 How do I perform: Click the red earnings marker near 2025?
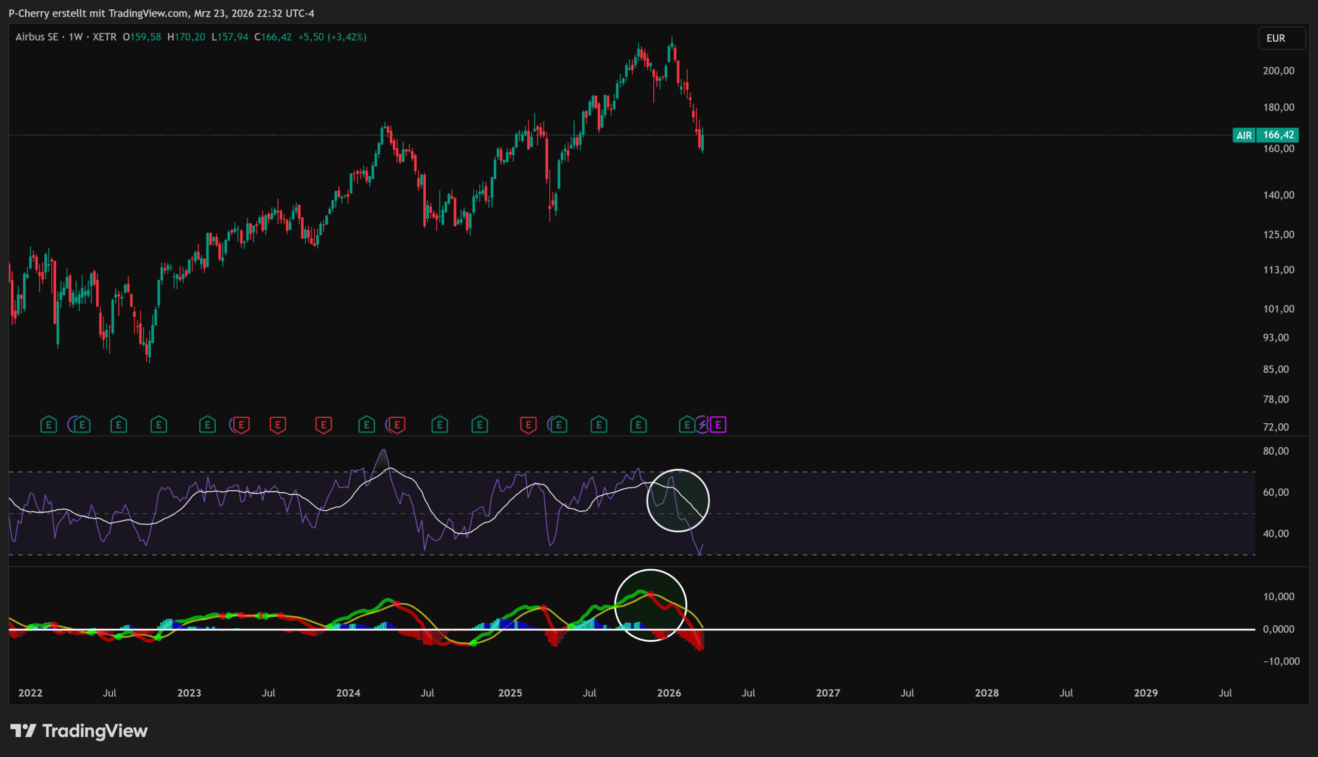[528, 425]
